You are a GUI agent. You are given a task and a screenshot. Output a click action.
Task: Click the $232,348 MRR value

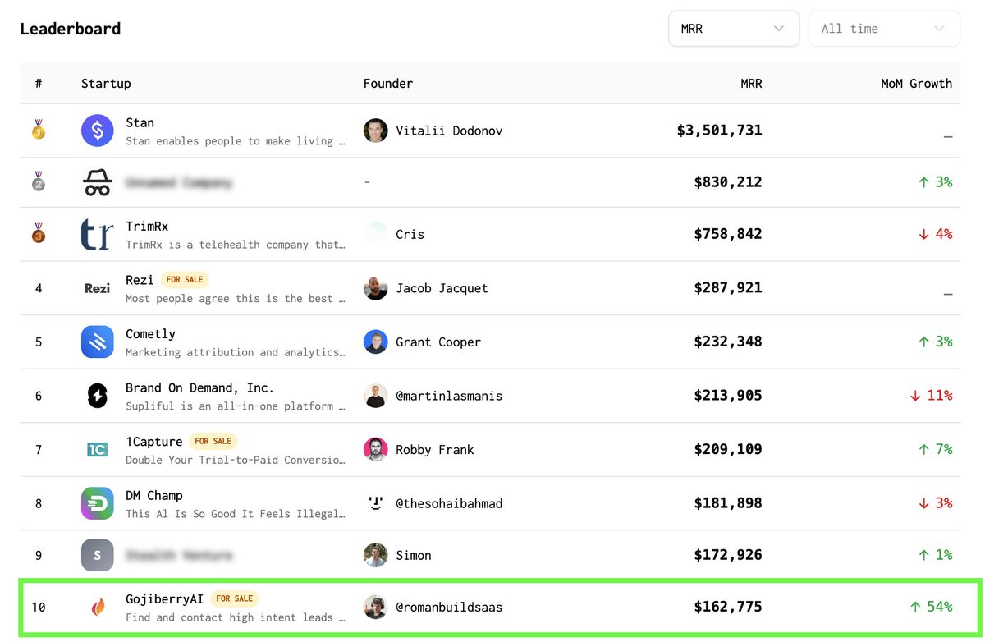click(x=728, y=342)
